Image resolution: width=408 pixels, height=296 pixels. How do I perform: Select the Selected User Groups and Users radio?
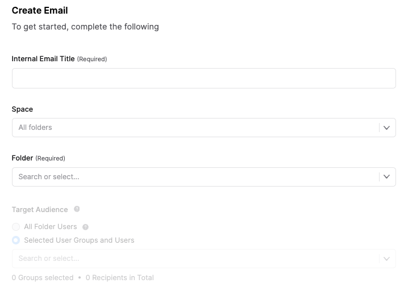(16, 240)
